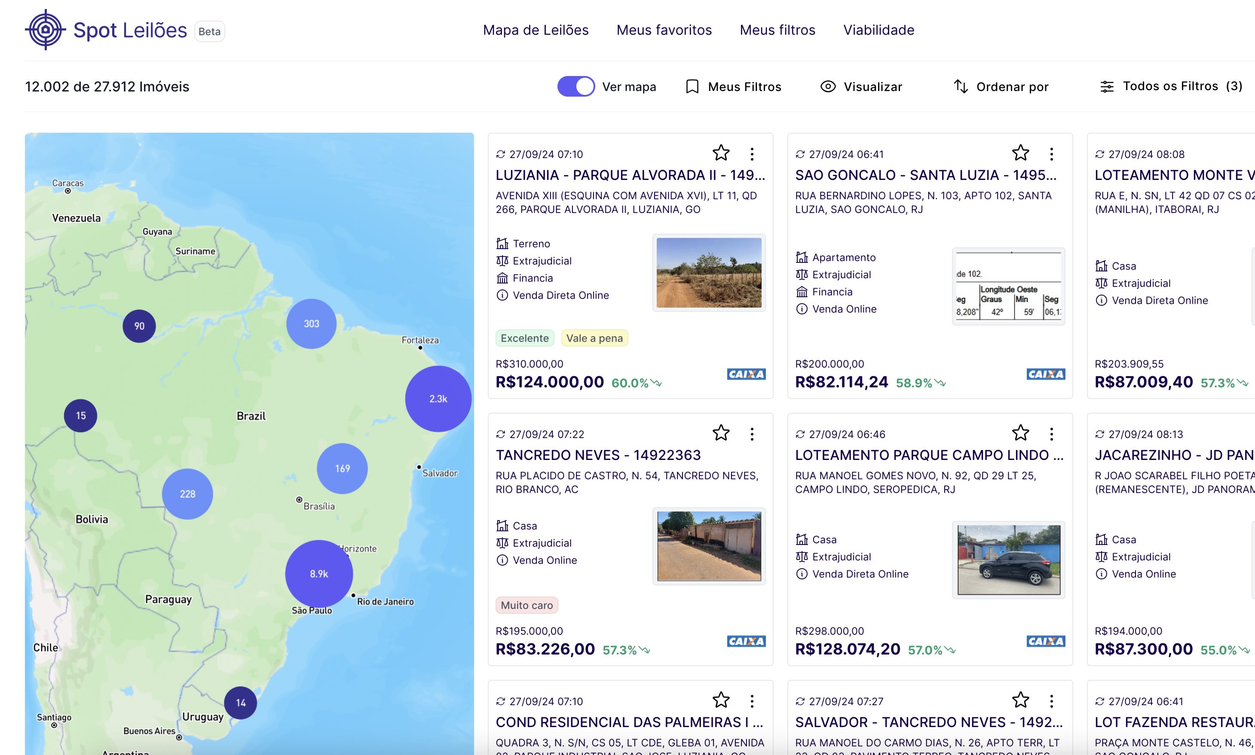The image size is (1255, 755).
Task: Click the 60.0% discount indicator
Action: (637, 383)
